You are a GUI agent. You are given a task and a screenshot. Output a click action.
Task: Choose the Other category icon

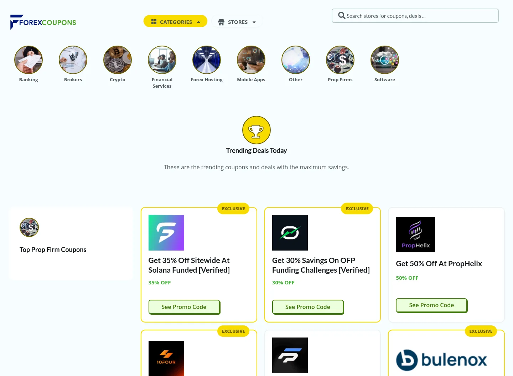click(x=296, y=60)
